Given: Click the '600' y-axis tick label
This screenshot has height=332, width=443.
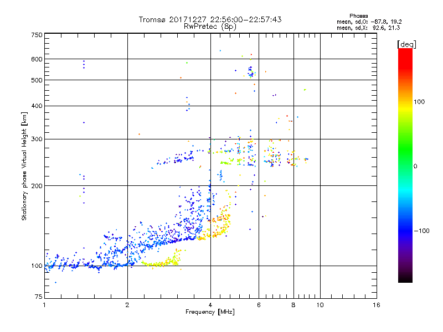Looking at the screenshot, I should [x=37, y=59].
